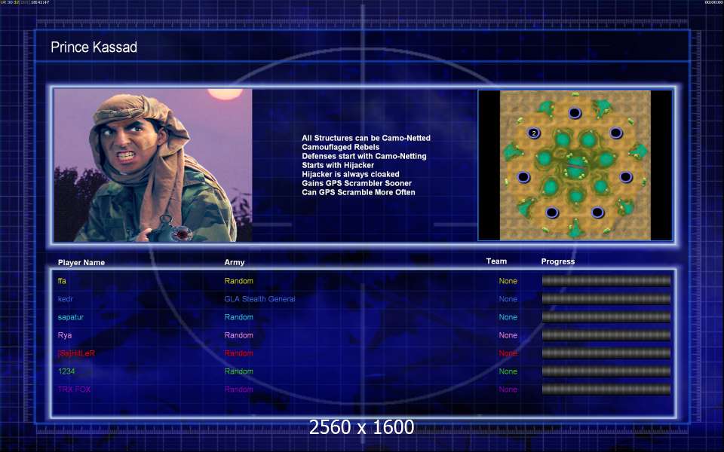
Task: Click the 'Starts with Hijacker' feature line
Action: point(338,165)
